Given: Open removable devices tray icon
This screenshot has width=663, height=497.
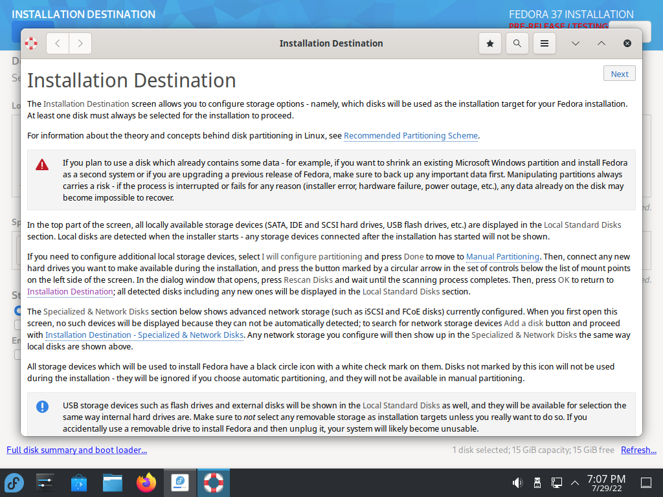Looking at the screenshot, I should 537,483.
